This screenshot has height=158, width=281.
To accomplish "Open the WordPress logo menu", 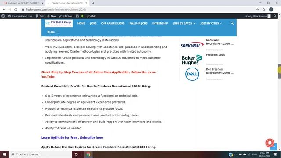I will pyautogui.click(x=3, y=16).
